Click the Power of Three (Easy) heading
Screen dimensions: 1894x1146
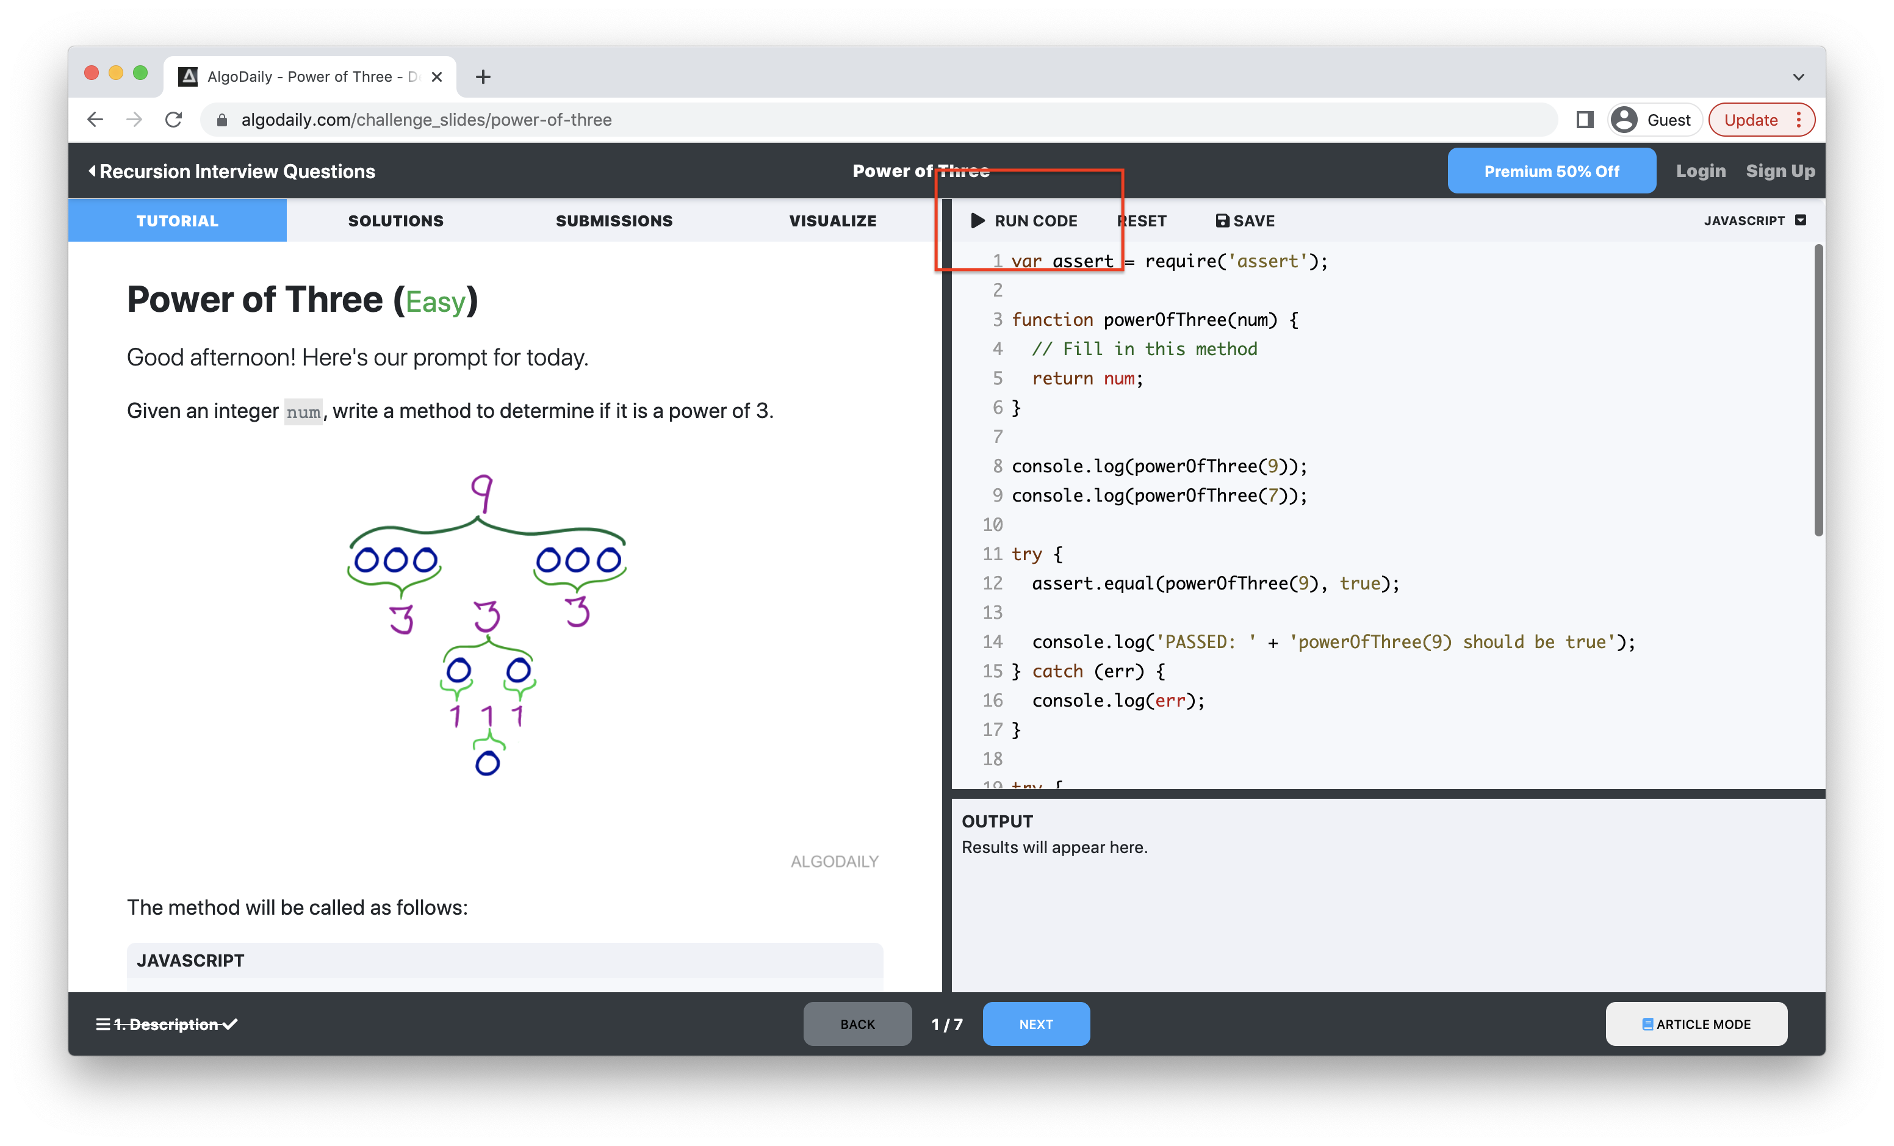pyautogui.click(x=303, y=300)
